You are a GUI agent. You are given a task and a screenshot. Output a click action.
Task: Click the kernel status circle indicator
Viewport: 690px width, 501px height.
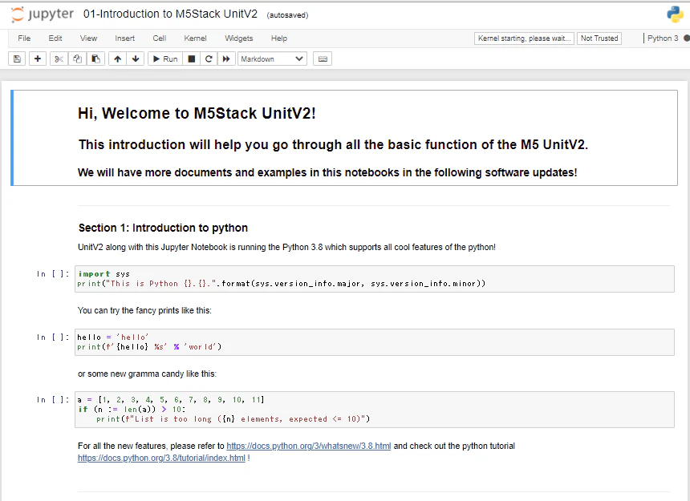[x=687, y=38]
